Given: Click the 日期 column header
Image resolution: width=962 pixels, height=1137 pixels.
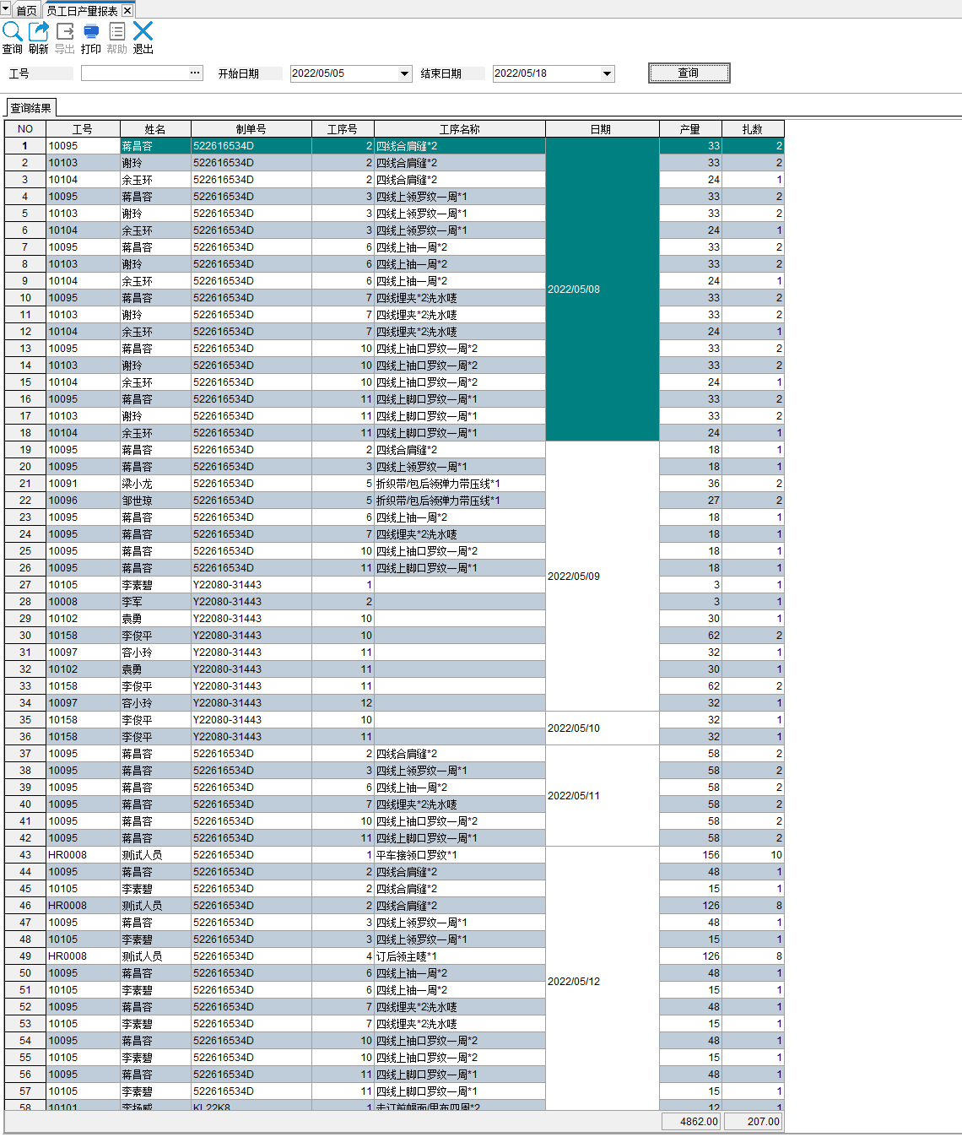Looking at the screenshot, I should click(x=602, y=129).
